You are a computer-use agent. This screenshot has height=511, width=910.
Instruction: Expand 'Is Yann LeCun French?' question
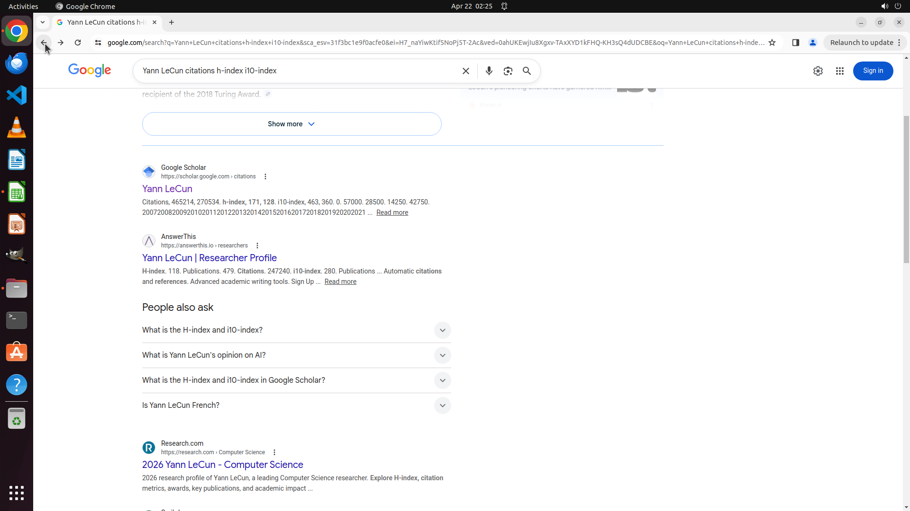[x=442, y=405]
